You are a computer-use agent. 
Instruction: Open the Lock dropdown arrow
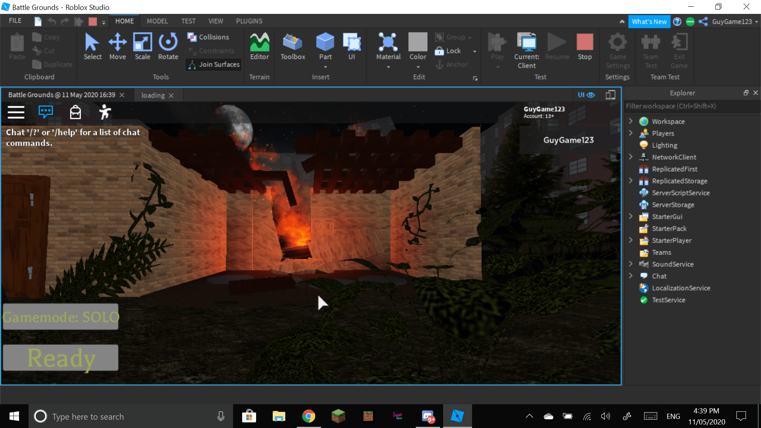(x=474, y=51)
